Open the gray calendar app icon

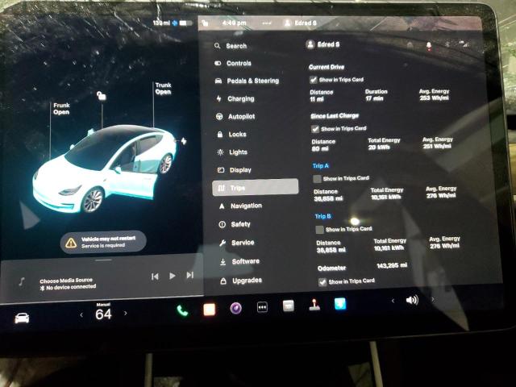[289, 306]
